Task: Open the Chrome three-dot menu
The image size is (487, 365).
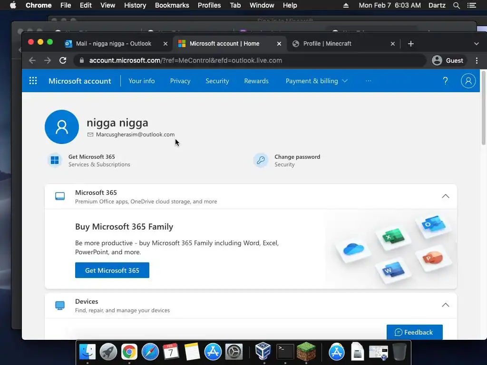Action: (x=477, y=60)
